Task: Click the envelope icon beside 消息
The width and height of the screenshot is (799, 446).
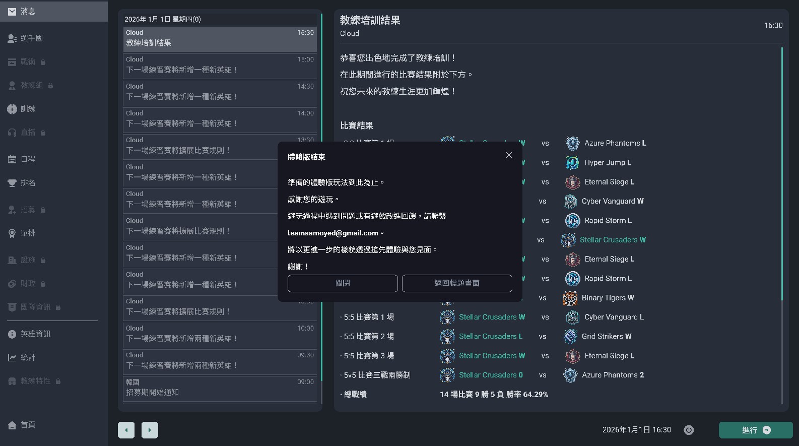Action: pos(12,11)
